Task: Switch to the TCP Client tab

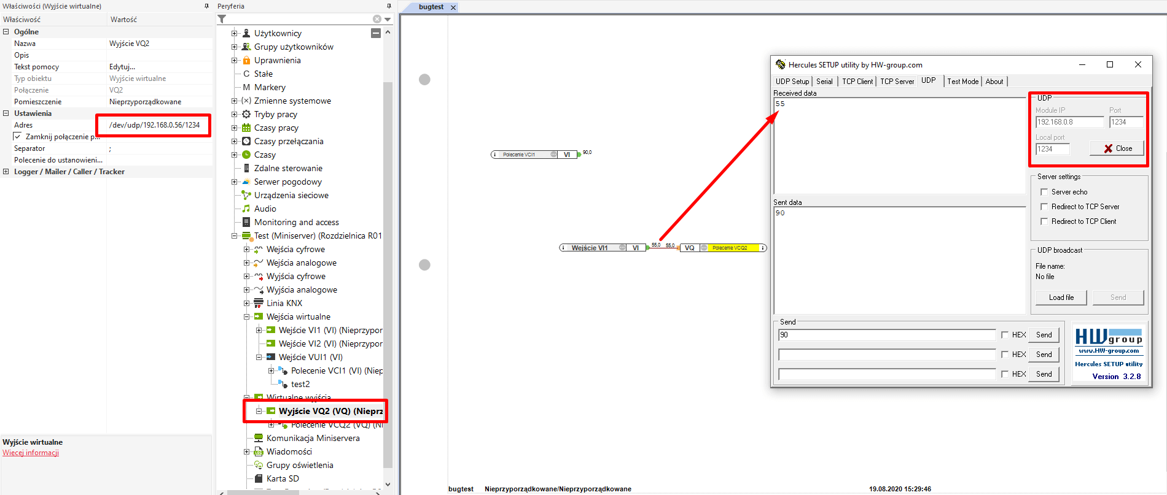Action: (857, 82)
